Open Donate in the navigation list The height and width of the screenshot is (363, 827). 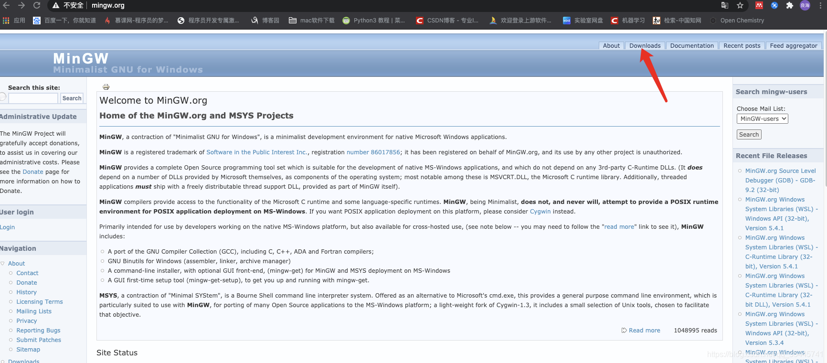point(27,283)
